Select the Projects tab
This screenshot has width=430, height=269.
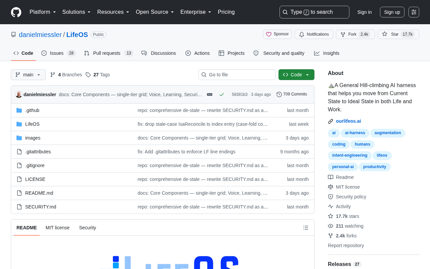coord(231,53)
